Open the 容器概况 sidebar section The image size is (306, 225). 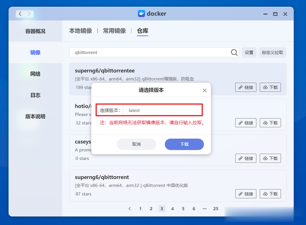click(x=35, y=31)
